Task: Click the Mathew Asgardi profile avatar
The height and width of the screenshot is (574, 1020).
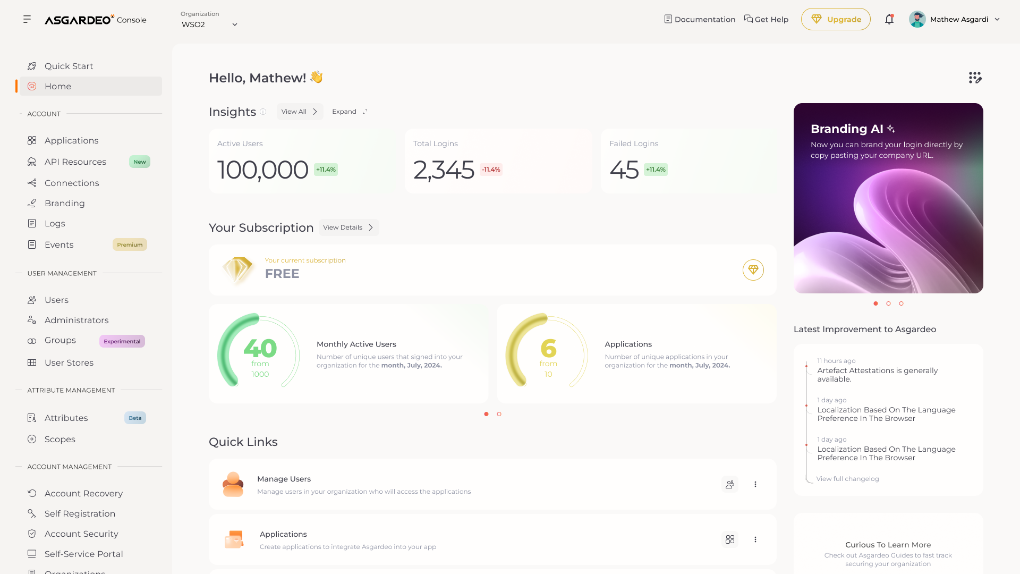Action: coord(917,20)
